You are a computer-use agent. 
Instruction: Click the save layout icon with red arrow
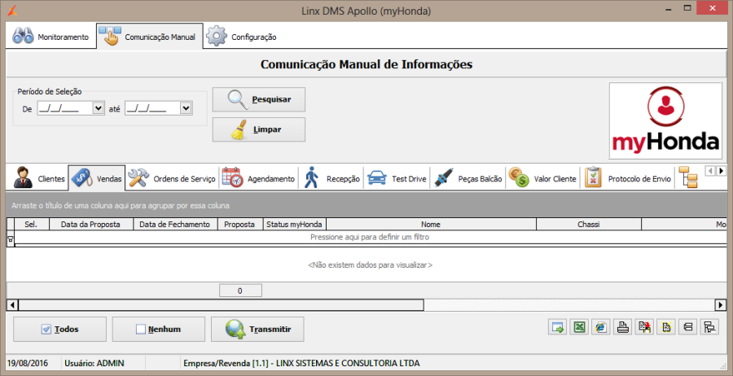(644, 327)
